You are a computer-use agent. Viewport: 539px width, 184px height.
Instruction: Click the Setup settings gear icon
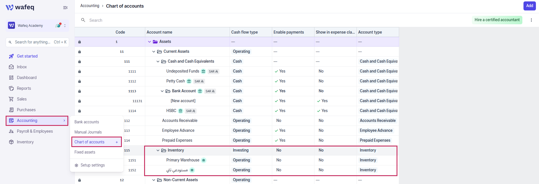point(76,165)
